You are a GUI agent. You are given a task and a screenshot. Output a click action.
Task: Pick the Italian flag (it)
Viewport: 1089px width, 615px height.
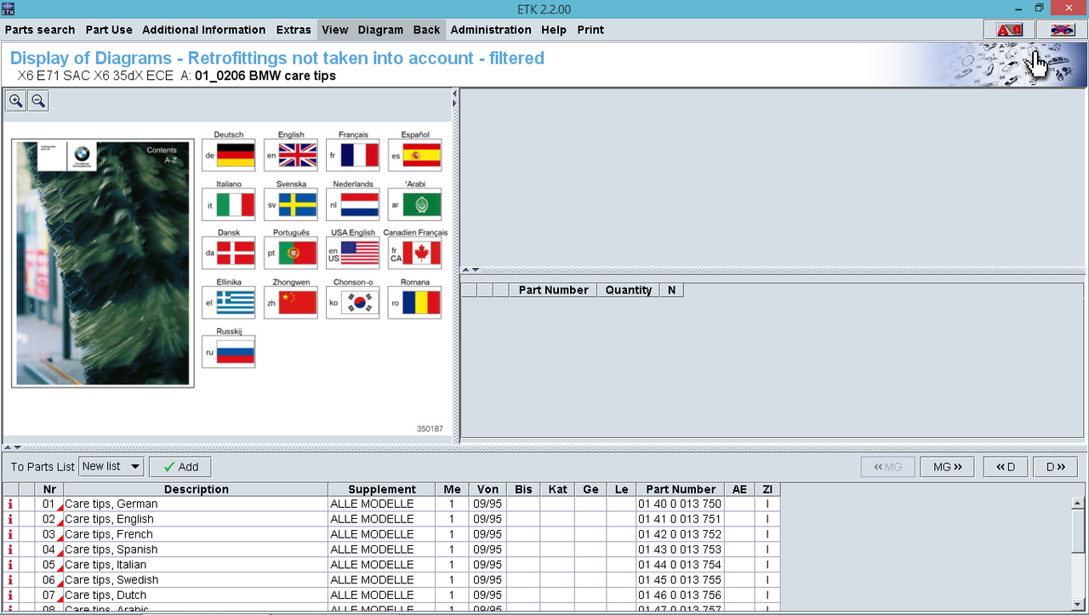click(236, 205)
